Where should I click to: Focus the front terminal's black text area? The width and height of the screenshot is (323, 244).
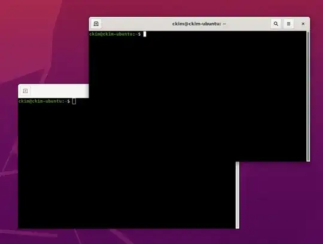[x=198, y=96]
